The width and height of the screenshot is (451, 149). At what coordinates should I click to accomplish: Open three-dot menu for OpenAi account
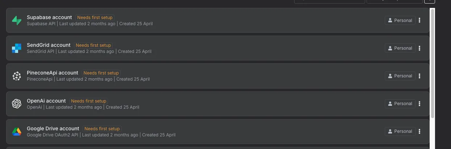pos(419,104)
